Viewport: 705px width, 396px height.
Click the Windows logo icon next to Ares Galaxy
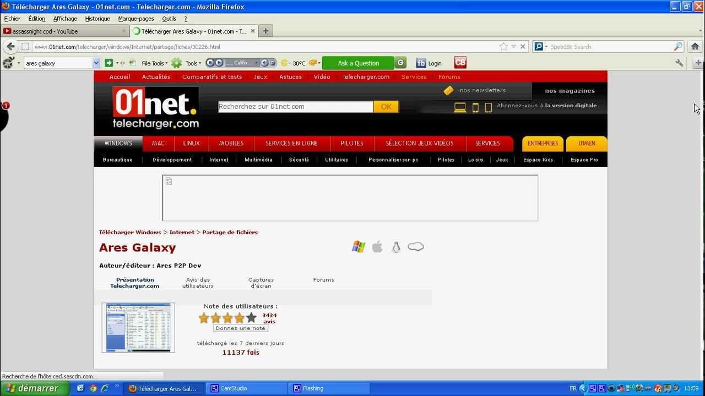359,247
